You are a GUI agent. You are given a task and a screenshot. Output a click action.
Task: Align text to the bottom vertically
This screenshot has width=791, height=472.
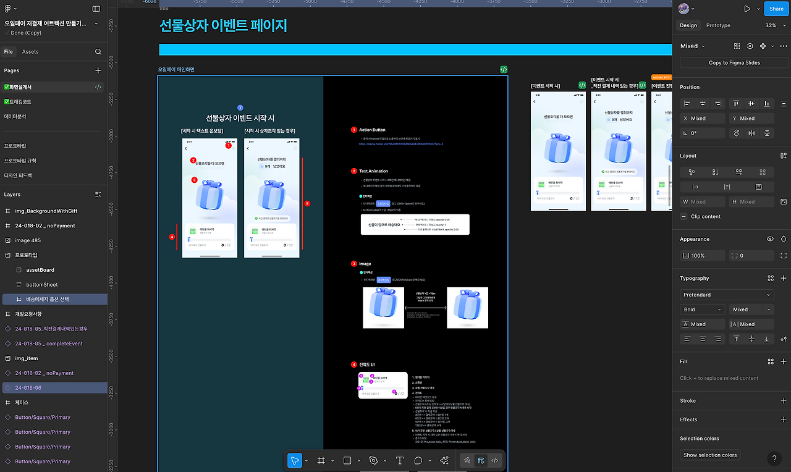767,339
